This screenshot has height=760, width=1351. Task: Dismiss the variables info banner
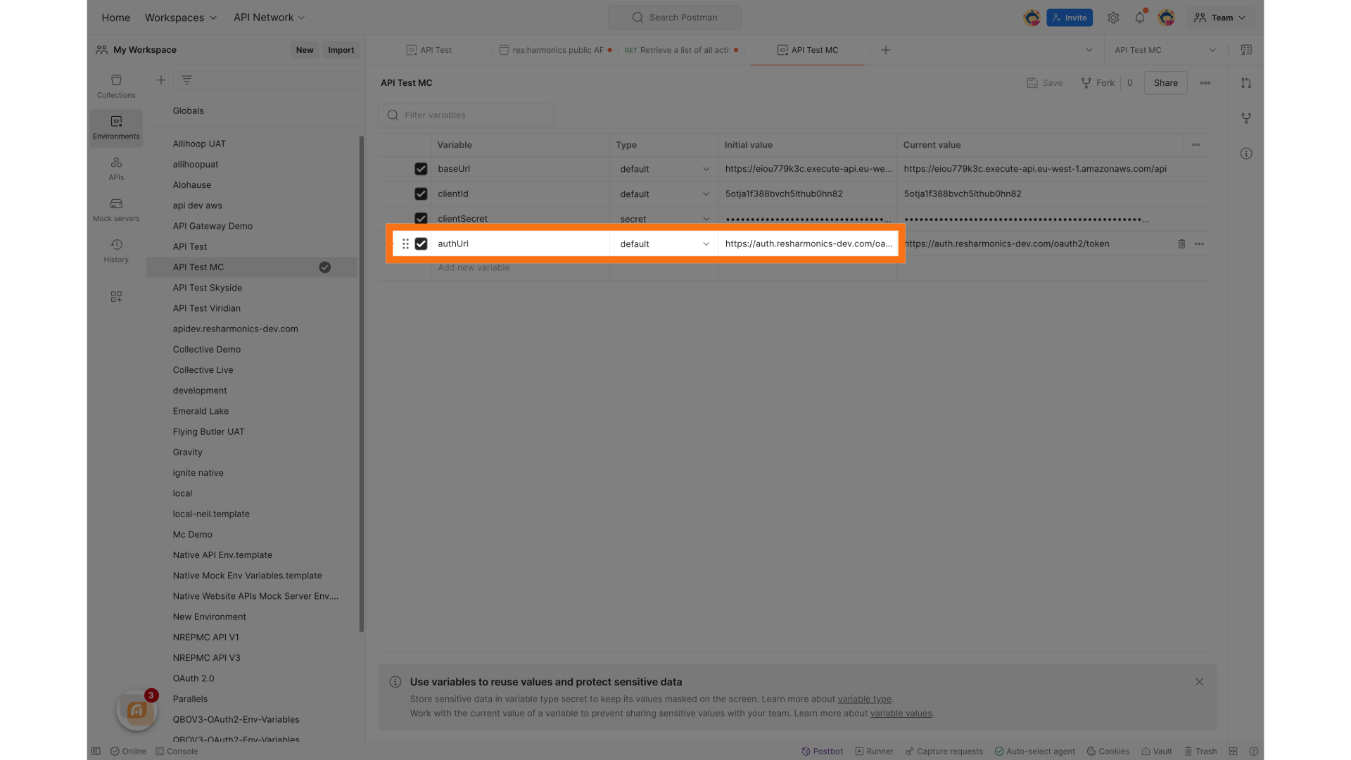click(1199, 682)
